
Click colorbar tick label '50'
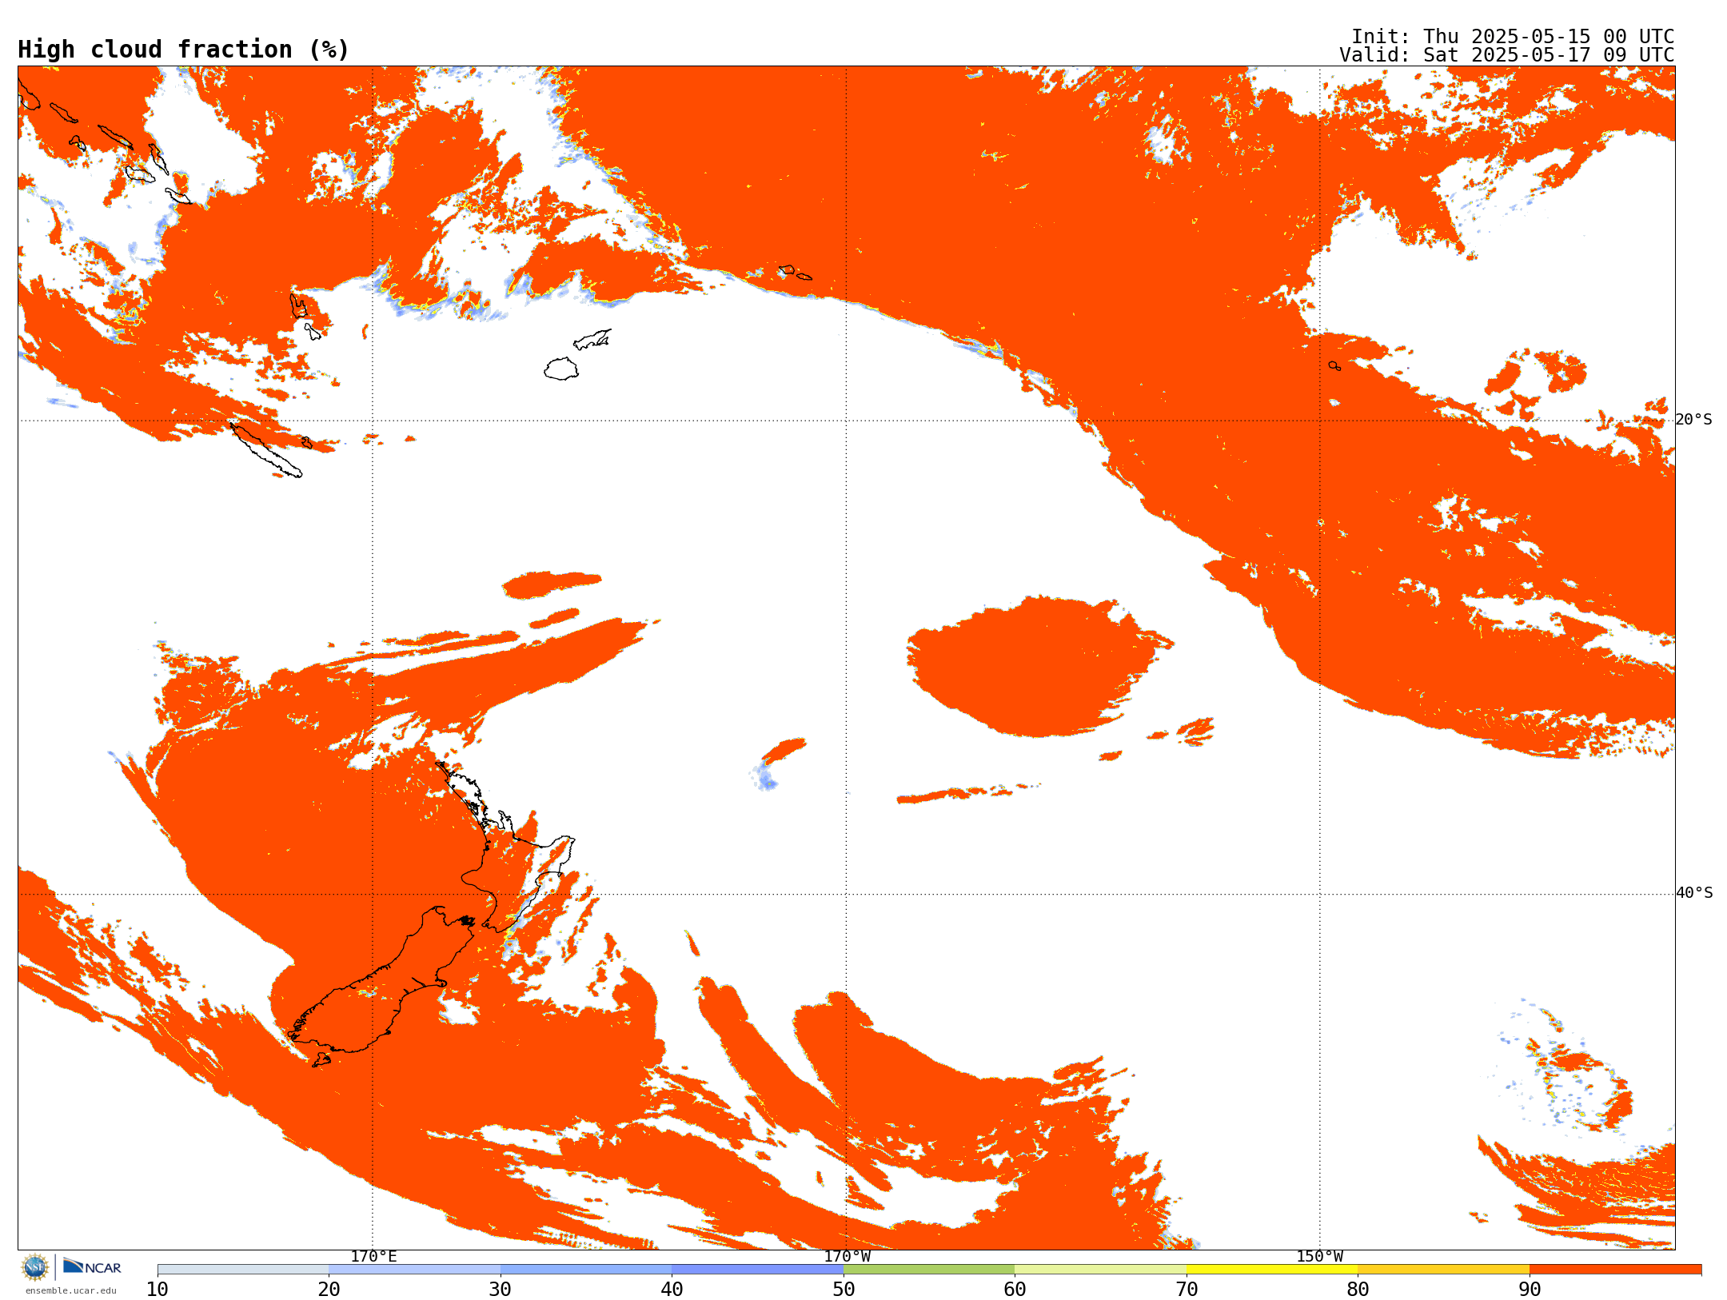coord(844,1290)
